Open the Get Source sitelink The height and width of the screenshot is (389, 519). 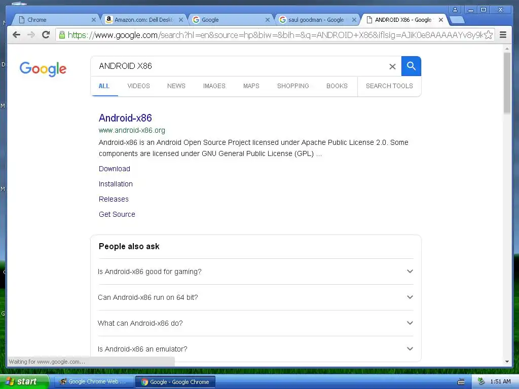coord(117,214)
